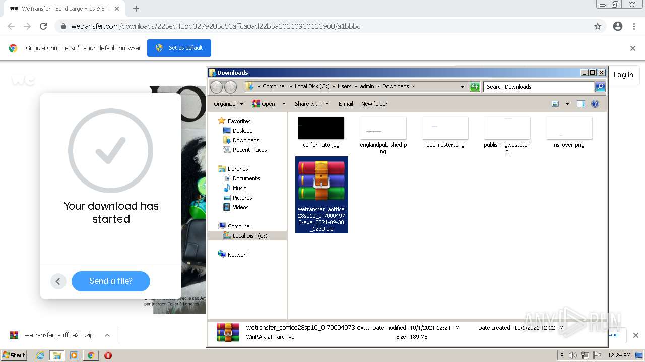645x362 pixels.
Task: Click Explorer forward navigation button
Action: (230, 87)
